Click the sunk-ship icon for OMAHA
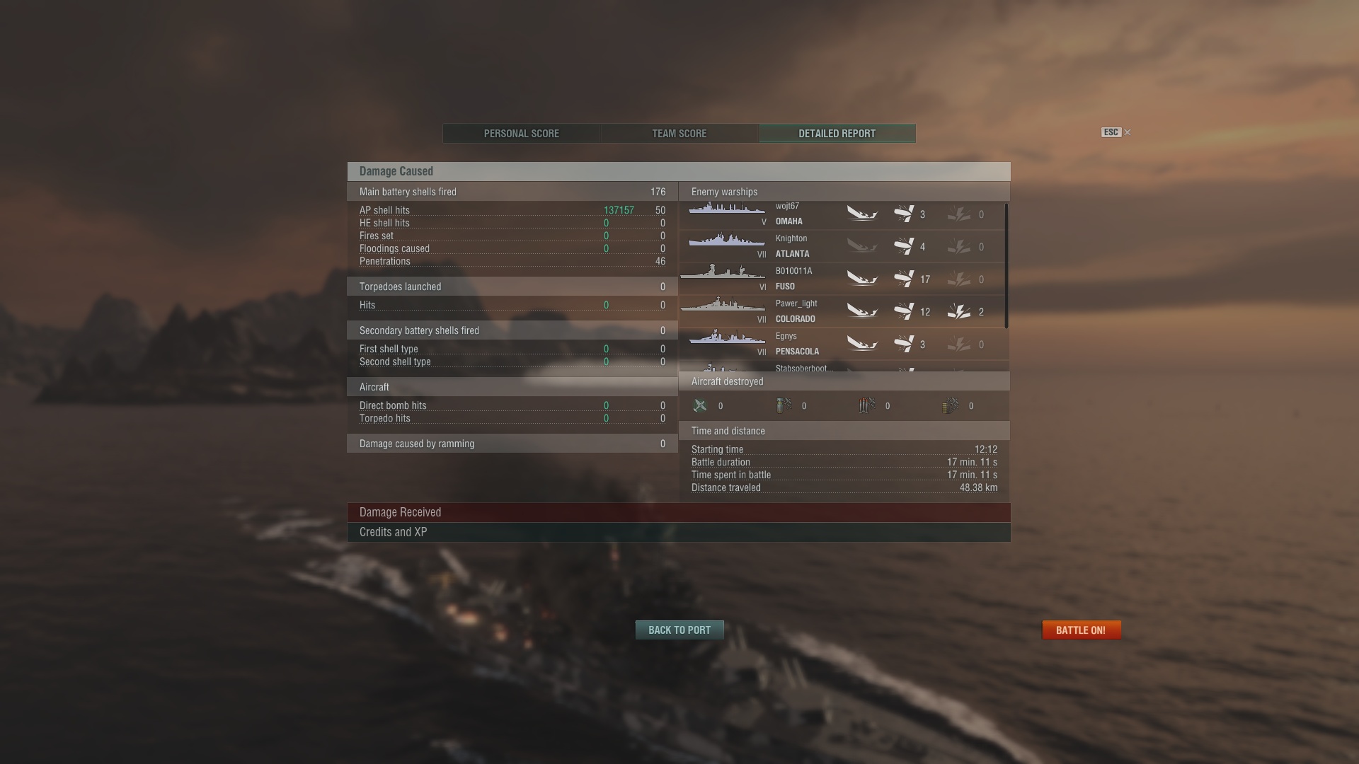1359x764 pixels. [x=862, y=214]
